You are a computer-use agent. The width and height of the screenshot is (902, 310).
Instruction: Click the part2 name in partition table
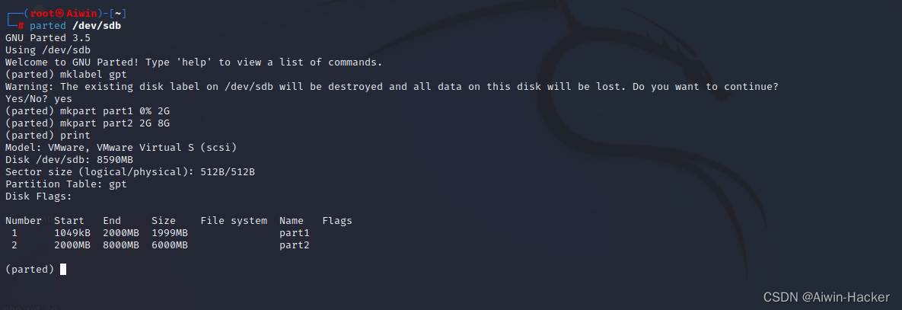[295, 245]
